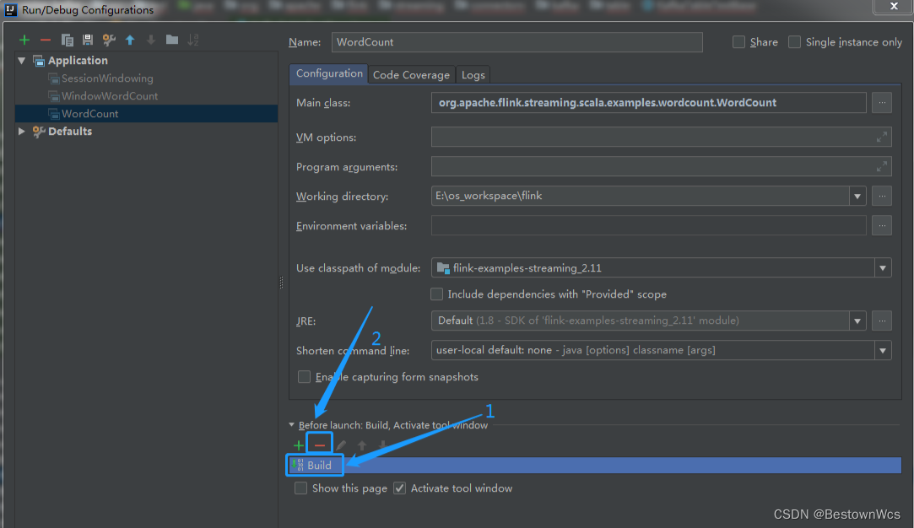Remove the Build before-launch task
914x528 pixels.
[319, 444]
